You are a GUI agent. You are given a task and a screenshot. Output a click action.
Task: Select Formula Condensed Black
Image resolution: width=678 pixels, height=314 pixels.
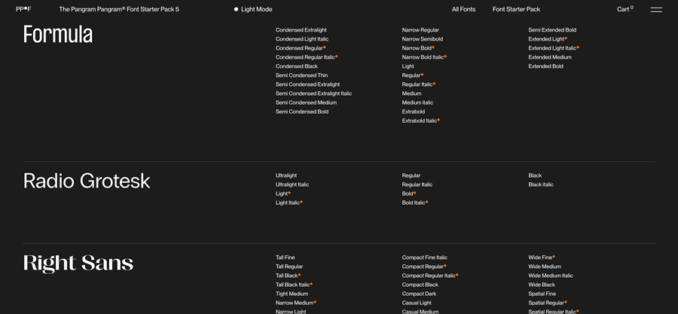click(x=297, y=66)
